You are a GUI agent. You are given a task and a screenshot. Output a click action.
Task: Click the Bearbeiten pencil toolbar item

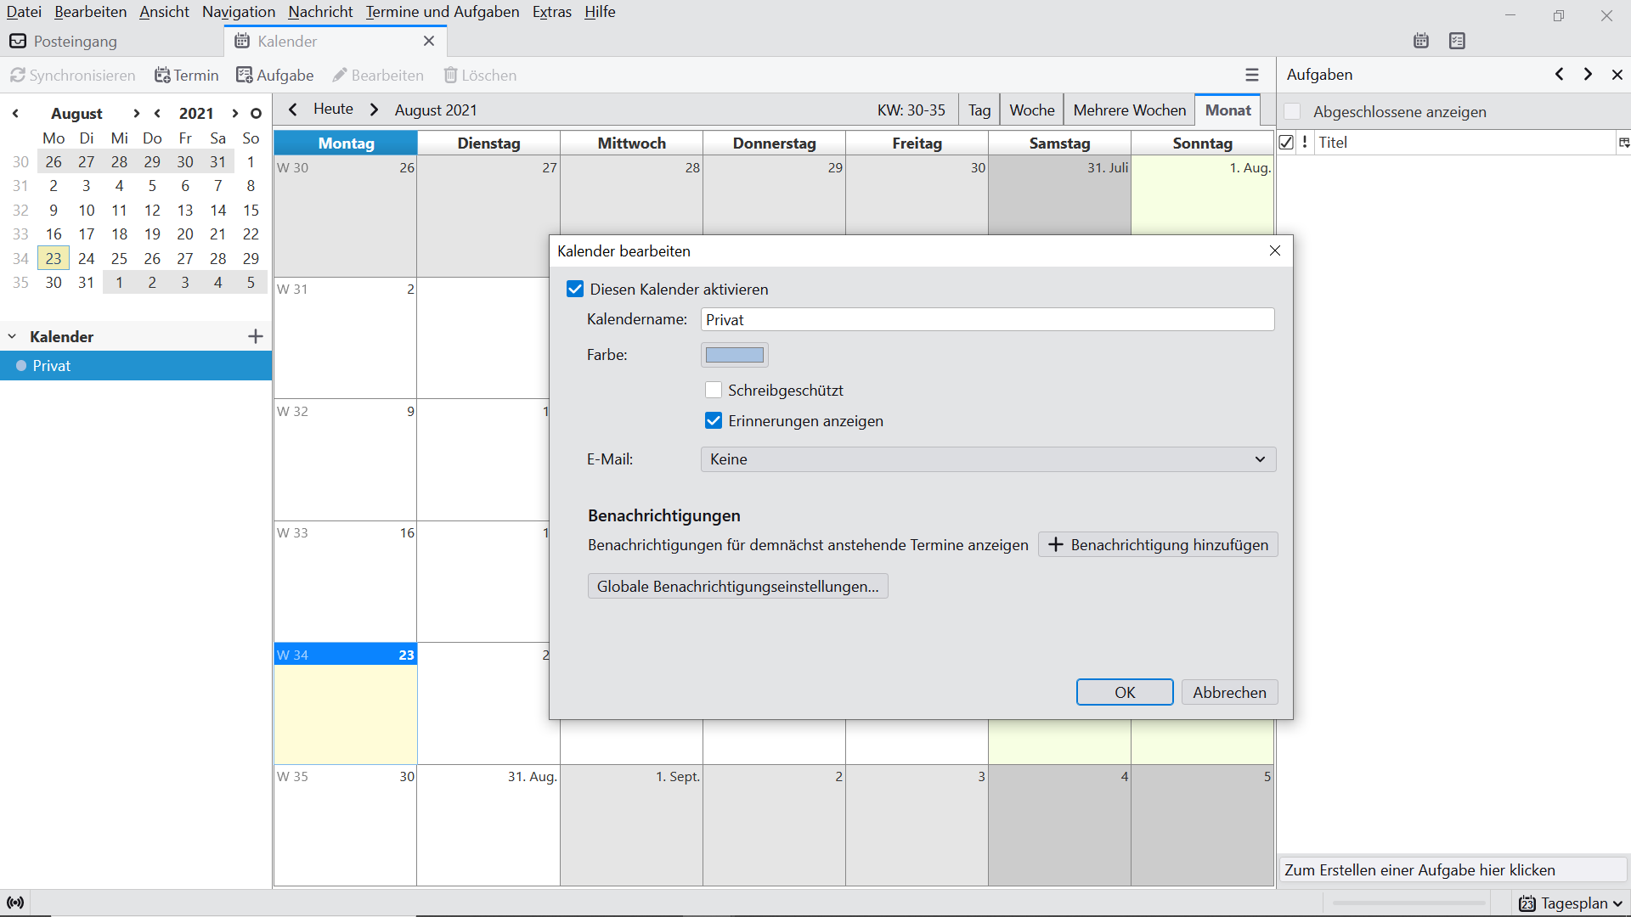coord(378,76)
